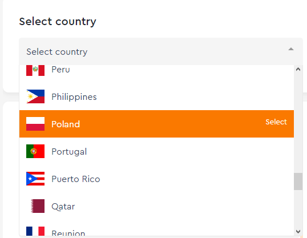This screenshot has height=238, width=307.
Task: Click the Peru flag icon
Action: click(x=35, y=70)
